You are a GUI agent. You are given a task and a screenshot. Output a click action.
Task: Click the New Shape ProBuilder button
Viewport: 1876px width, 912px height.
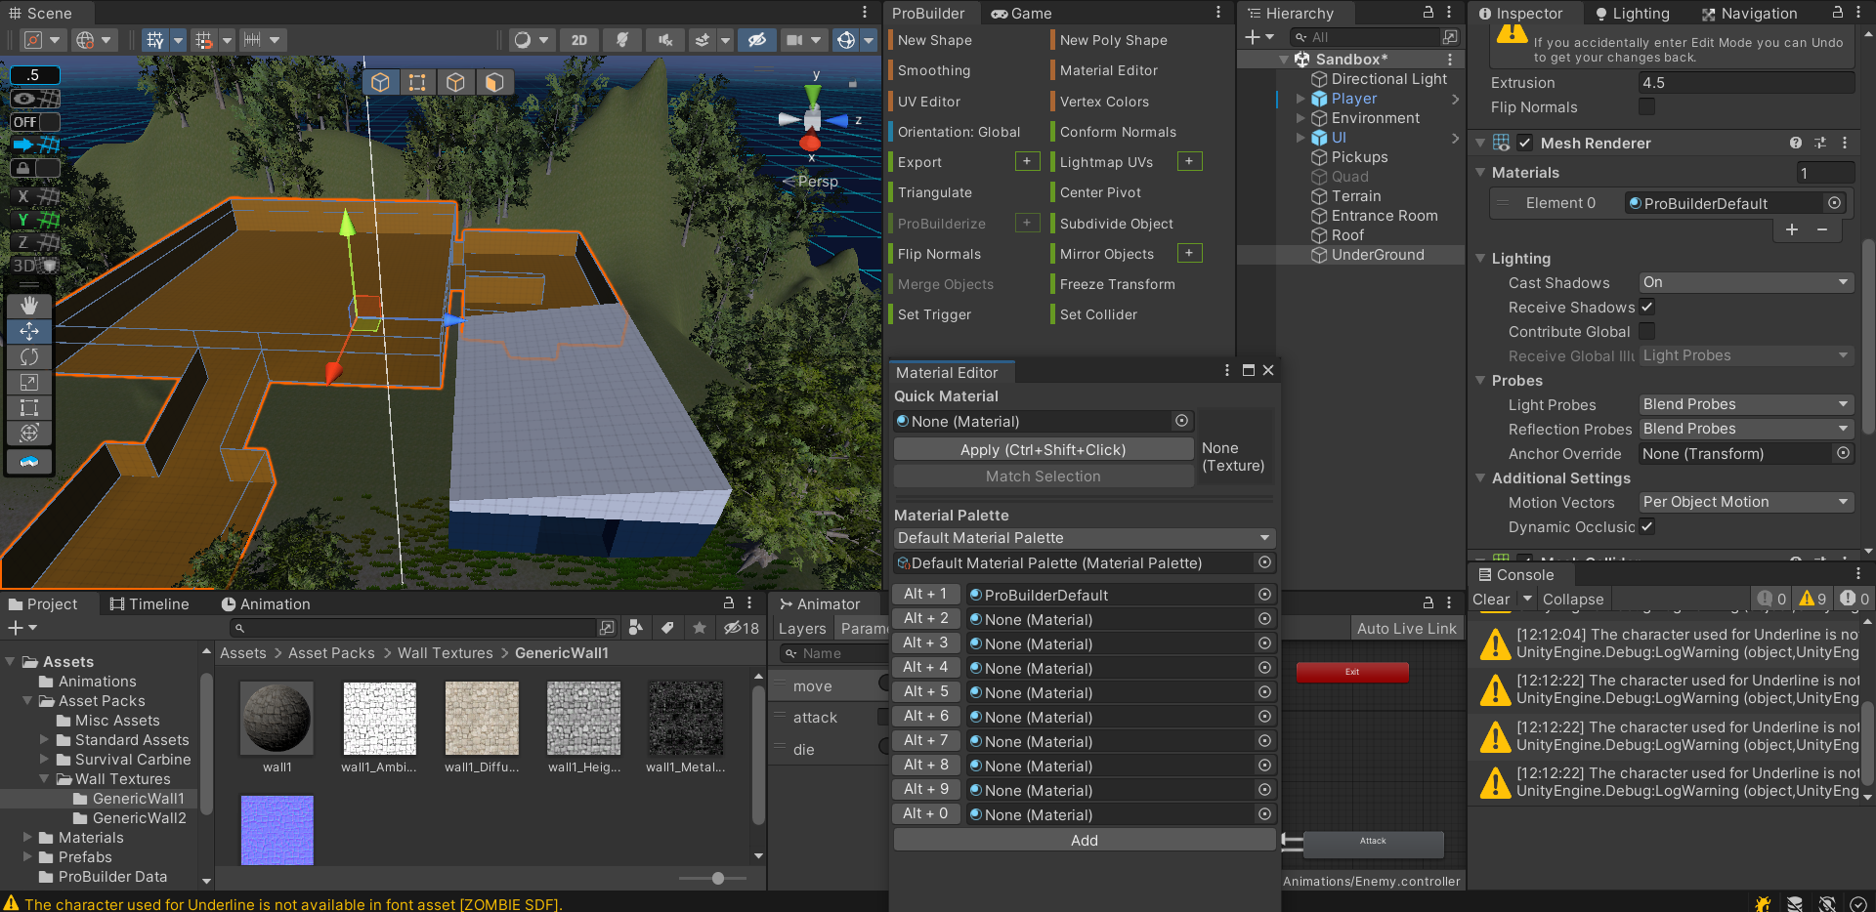pyautogui.click(x=935, y=40)
